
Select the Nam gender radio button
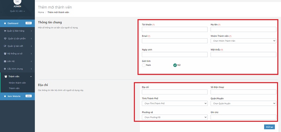click(x=143, y=65)
